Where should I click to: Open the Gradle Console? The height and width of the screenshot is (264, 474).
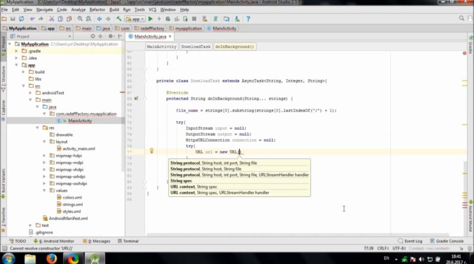(447, 241)
